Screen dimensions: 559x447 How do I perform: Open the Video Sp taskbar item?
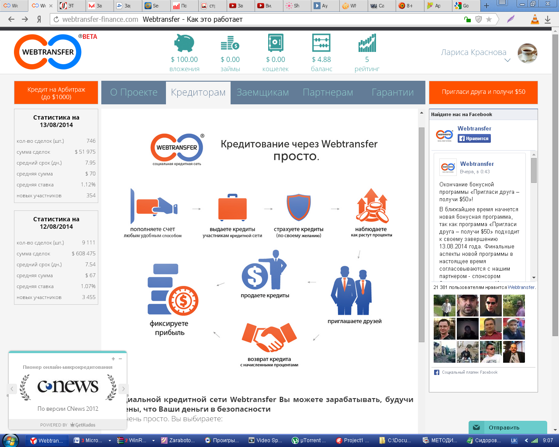point(266,440)
